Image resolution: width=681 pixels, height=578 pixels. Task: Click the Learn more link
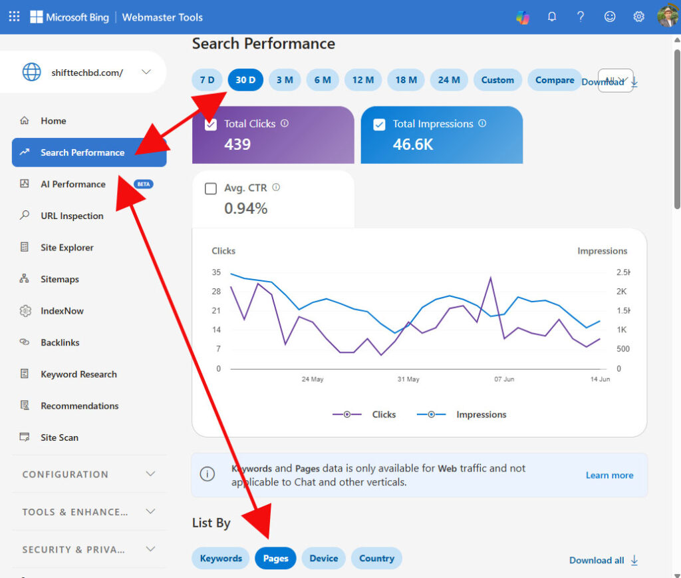609,475
